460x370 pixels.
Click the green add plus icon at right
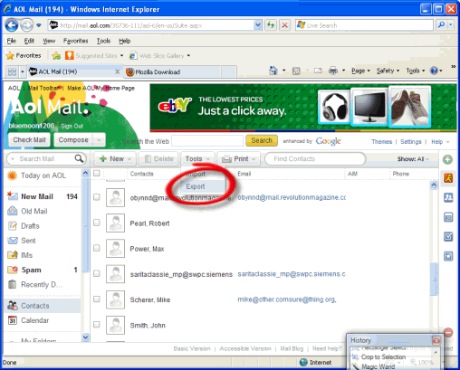pyautogui.click(x=447, y=159)
